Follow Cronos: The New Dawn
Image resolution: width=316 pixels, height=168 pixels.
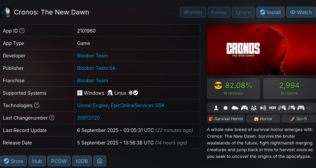(219, 12)
